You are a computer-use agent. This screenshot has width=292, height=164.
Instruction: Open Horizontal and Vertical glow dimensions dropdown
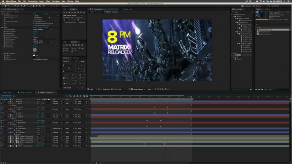pos(46,59)
